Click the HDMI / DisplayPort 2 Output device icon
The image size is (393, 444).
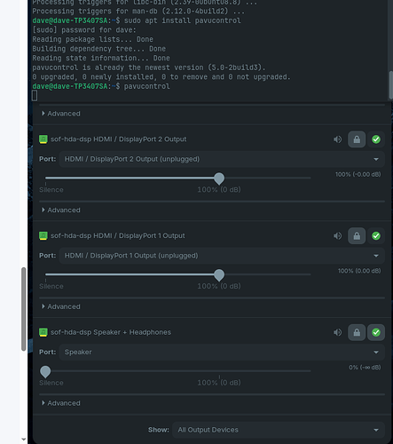click(x=43, y=139)
